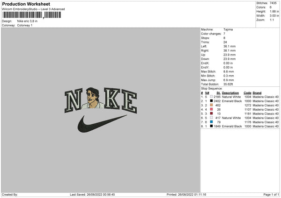
Task: Select the 'Colorway 1' value
Action: click(25, 25)
